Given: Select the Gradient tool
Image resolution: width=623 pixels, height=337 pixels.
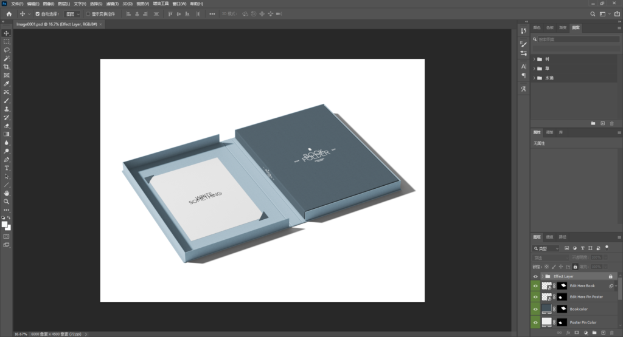Looking at the screenshot, I should click(x=6, y=134).
